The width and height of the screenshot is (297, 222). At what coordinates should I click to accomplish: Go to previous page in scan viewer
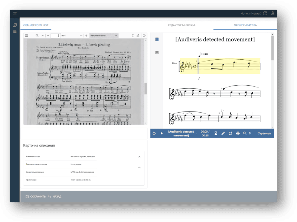tap(42, 36)
